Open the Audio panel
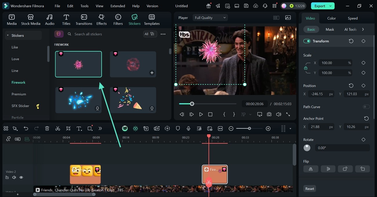The height and width of the screenshot is (197, 377). 50,20
